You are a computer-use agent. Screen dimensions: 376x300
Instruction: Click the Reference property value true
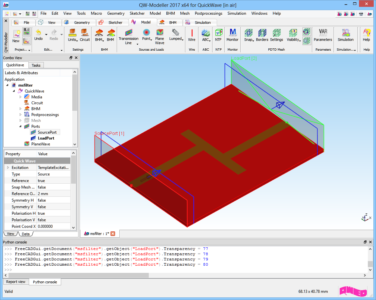pos(54,181)
